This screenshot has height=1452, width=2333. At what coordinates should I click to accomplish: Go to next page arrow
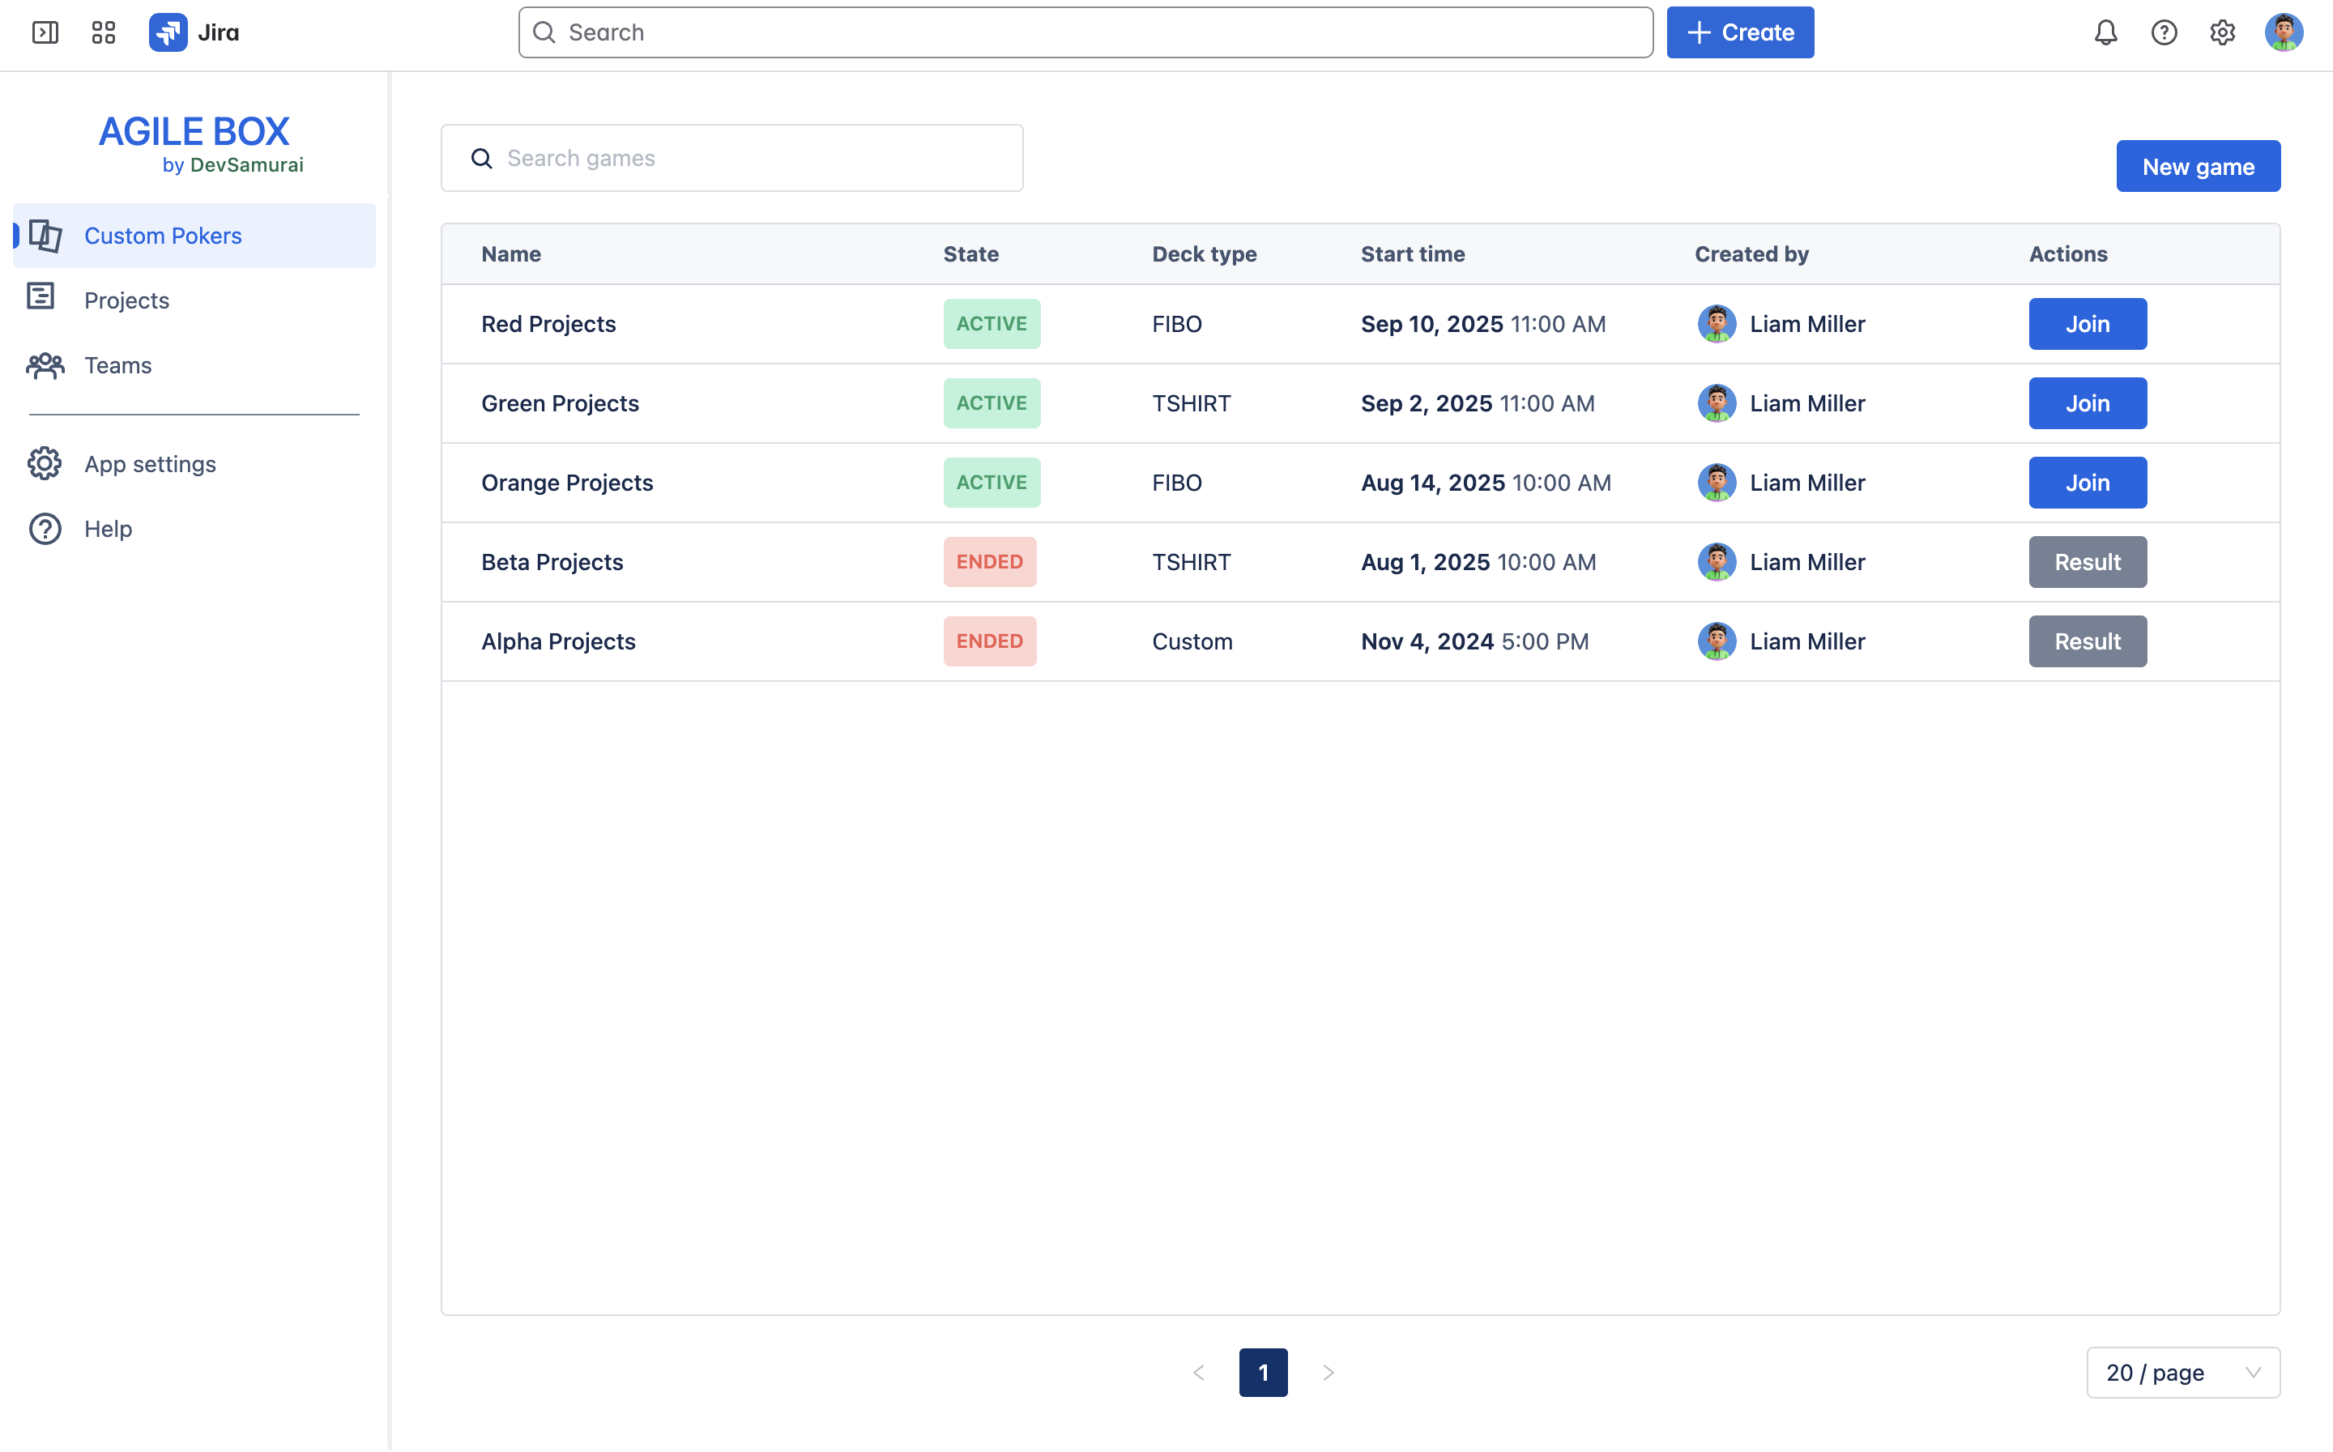point(1329,1373)
